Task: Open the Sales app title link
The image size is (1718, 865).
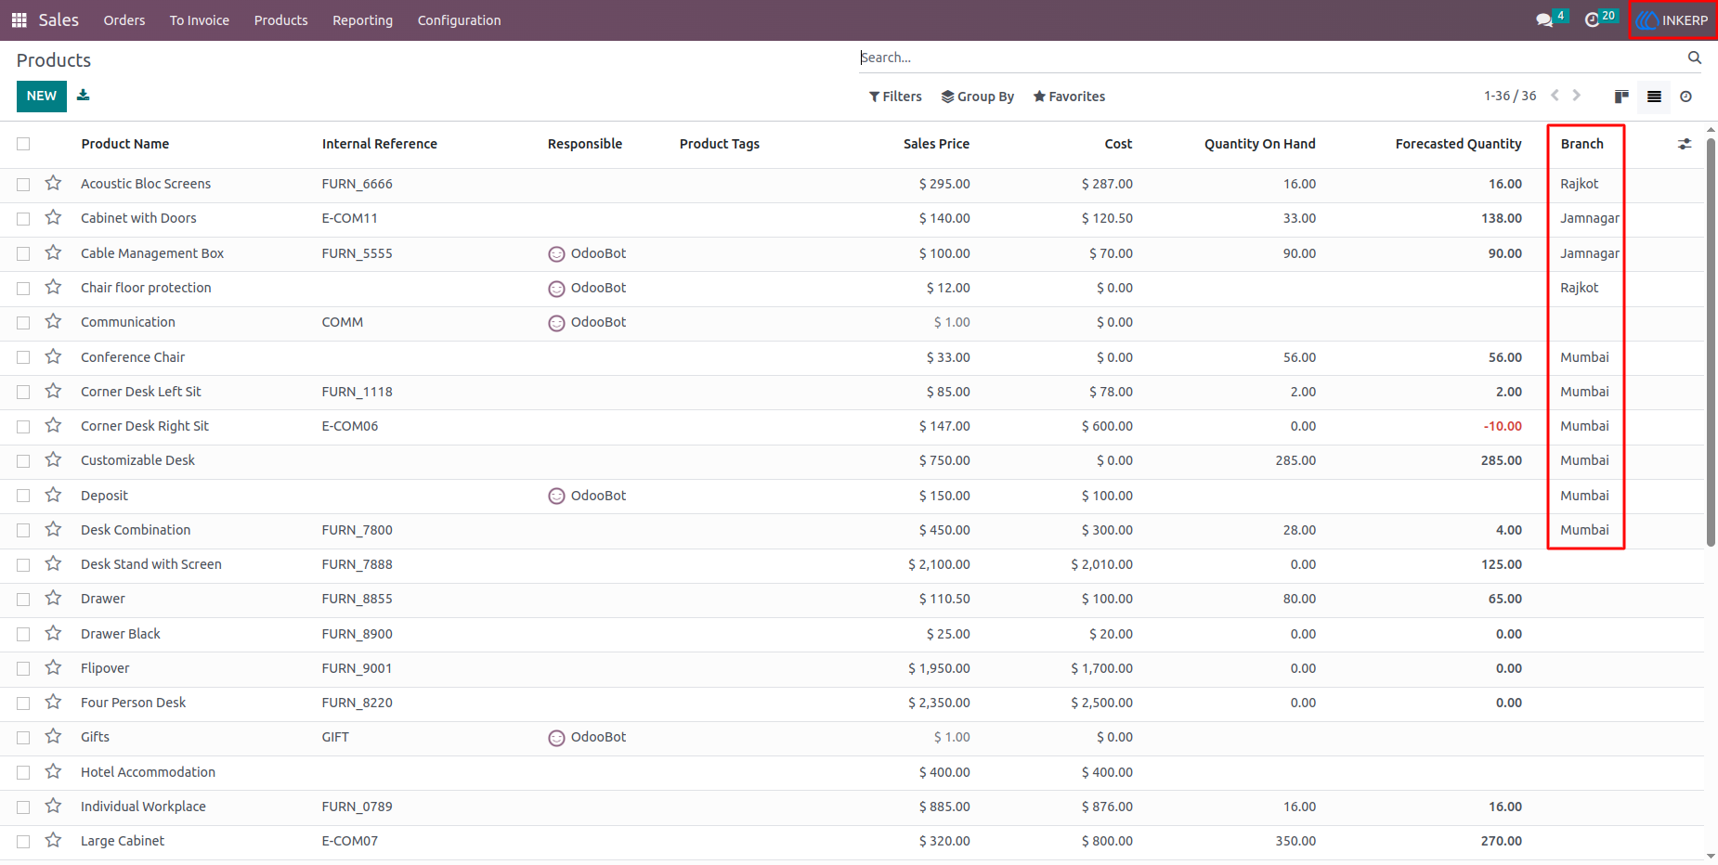Action: tap(59, 19)
